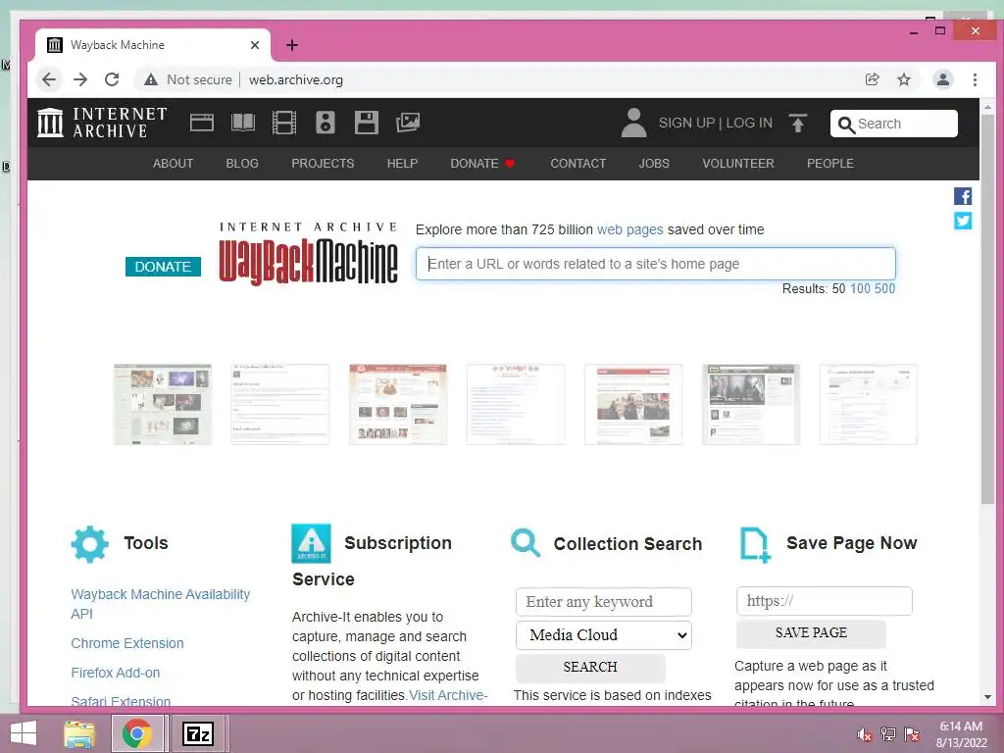
Task: Bookmark this tab with the star
Action: click(903, 79)
